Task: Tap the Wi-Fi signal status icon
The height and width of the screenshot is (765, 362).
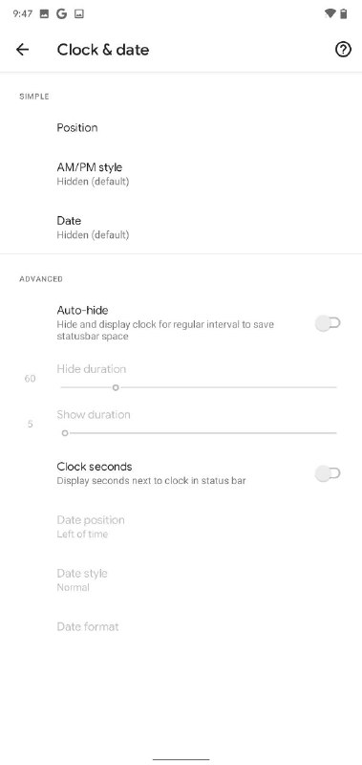Action: pyautogui.click(x=330, y=13)
